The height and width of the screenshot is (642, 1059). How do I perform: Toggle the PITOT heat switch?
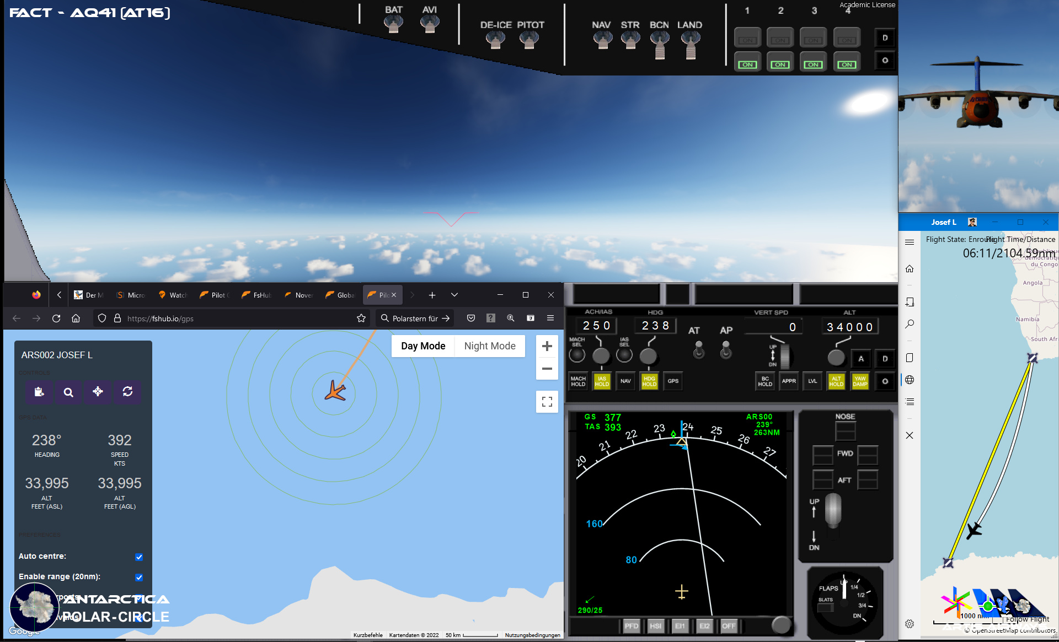coord(529,40)
